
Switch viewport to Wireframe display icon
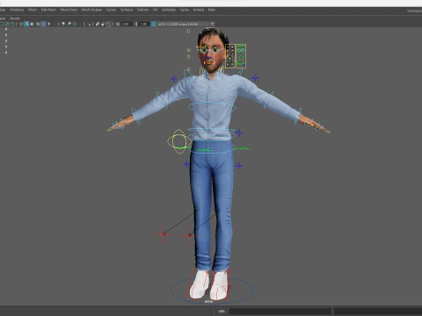[x=21, y=24]
